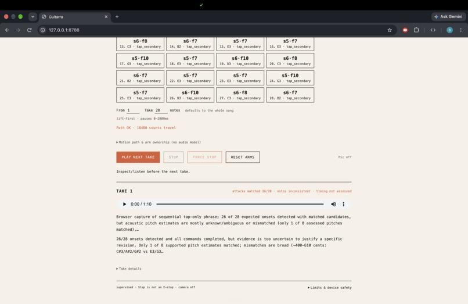Select note card 25 s5·f7 E3
Viewport: 468px width, 304px height.
coord(141,95)
